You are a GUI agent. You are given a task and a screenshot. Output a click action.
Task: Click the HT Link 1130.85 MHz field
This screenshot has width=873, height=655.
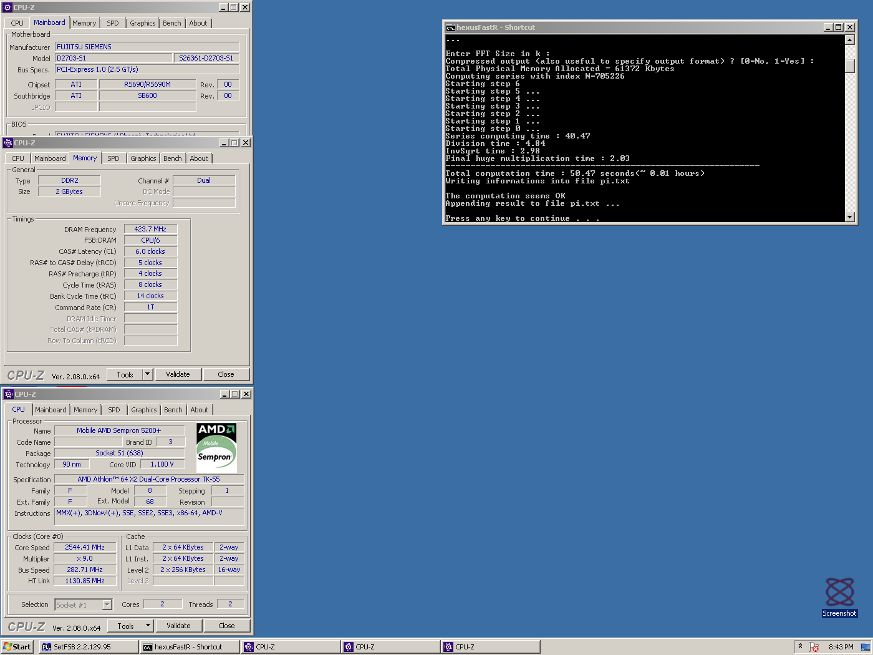coord(85,581)
